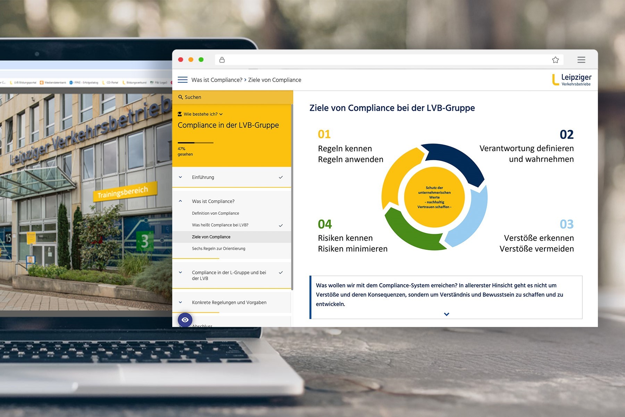The width and height of the screenshot is (625, 417).
Task: Click the red window close dot
Action: click(x=181, y=59)
